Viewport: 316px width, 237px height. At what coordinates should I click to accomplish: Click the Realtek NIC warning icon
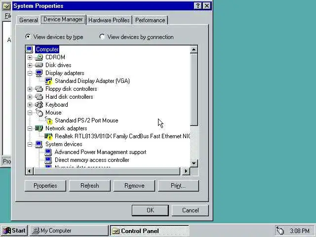point(48,136)
